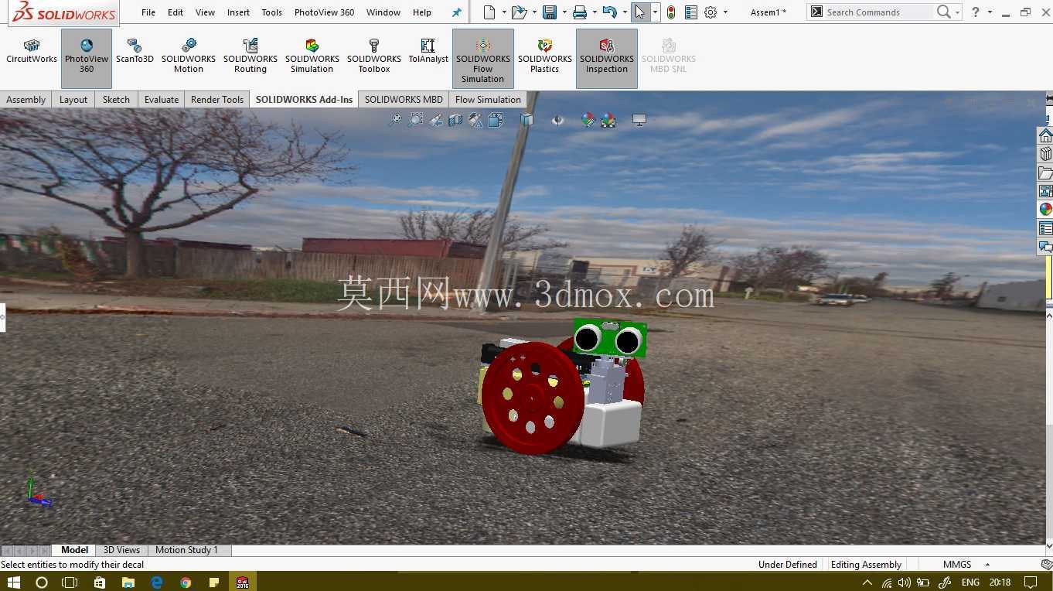Expand the Print dropdown arrow
1053x591 pixels.
tap(594, 12)
